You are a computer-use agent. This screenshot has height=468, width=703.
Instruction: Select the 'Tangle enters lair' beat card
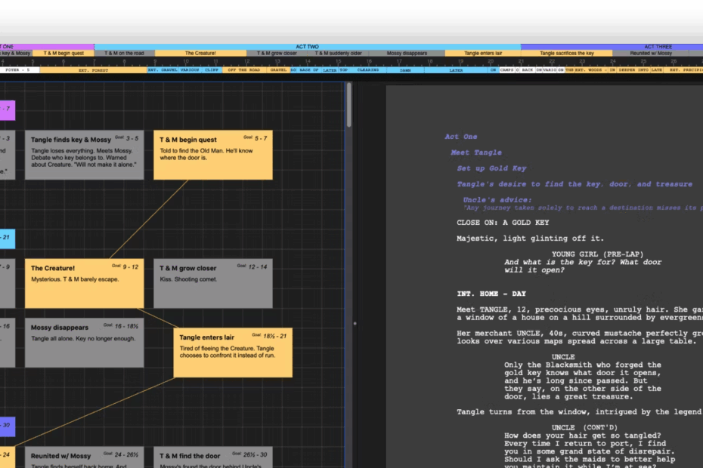[x=232, y=352]
